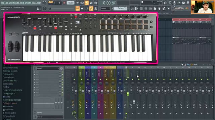The image size is (215, 120).
Task: Mute the FL Keys track LED
Action: 120,79
